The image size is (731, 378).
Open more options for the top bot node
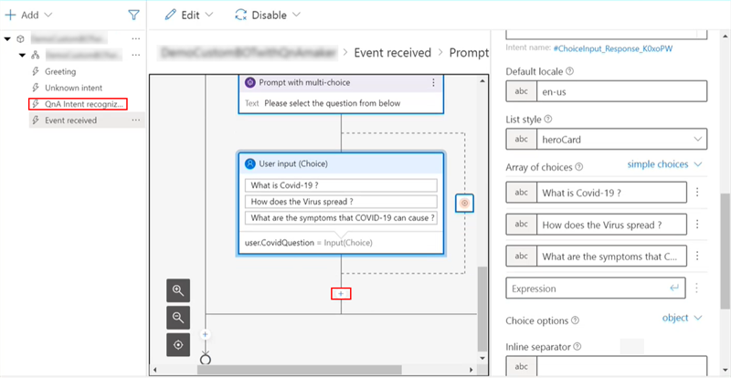tap(135, 38)
